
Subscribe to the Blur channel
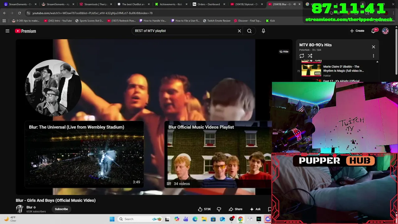tap(61, 209)
